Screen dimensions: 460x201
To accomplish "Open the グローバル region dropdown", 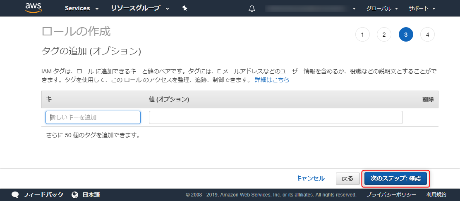I will [381, 9].
